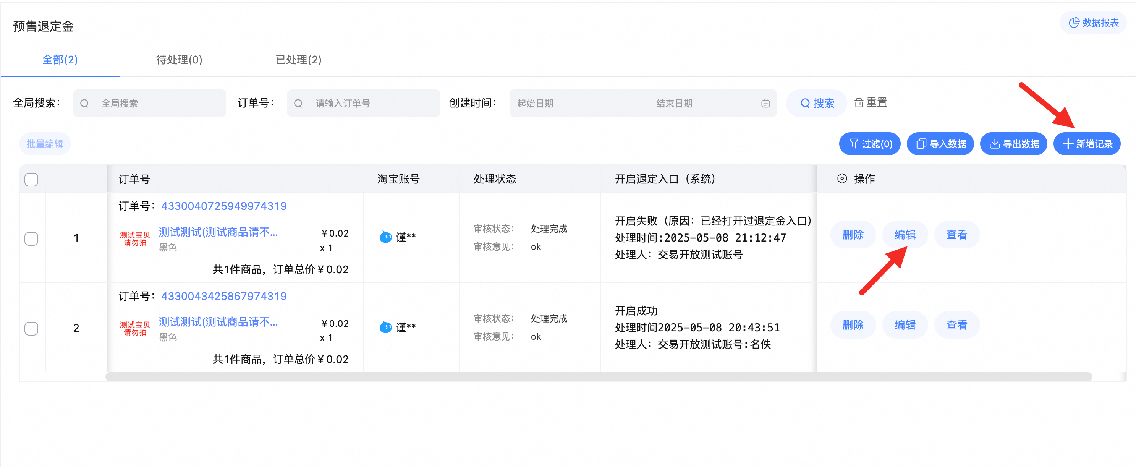Click the calendar icon in date range
1136x467 pixels.
coord(765,103)
